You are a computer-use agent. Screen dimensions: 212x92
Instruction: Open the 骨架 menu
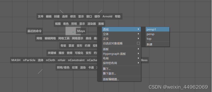coord(63,46)
